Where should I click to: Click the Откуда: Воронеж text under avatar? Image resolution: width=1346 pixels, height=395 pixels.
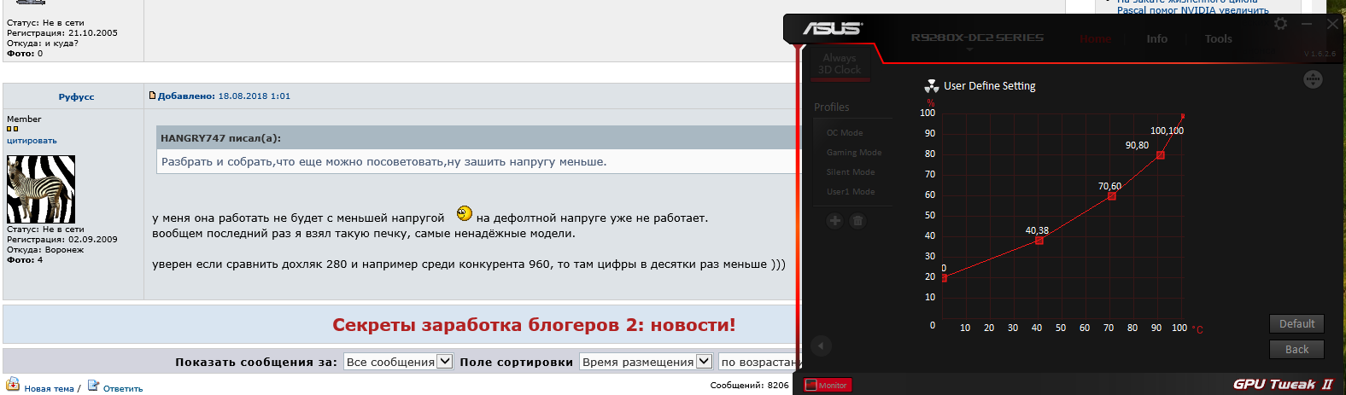coord(45,250)
